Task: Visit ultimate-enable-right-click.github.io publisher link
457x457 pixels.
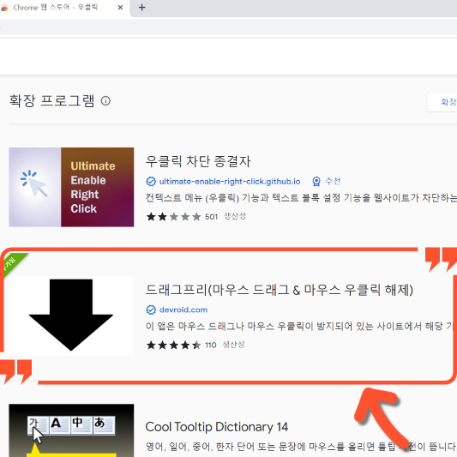Action: [x=230, y=182]
